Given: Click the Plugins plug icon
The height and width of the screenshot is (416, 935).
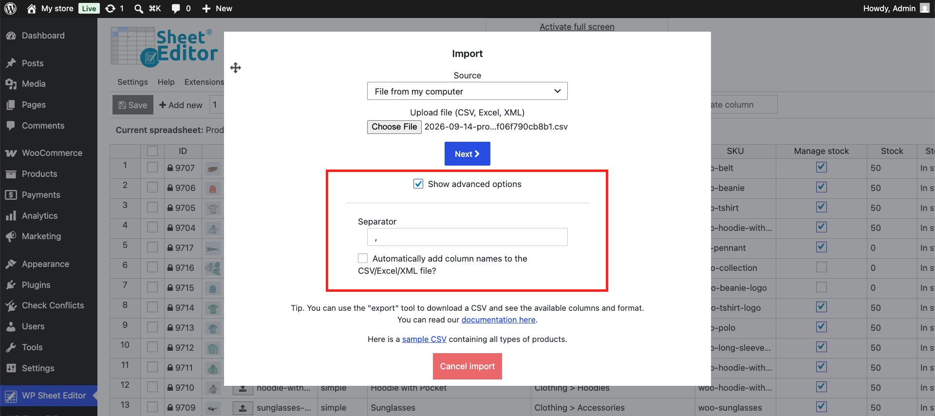Looking at the screenshot, I should pyautogui.click(x=11, y=285).
